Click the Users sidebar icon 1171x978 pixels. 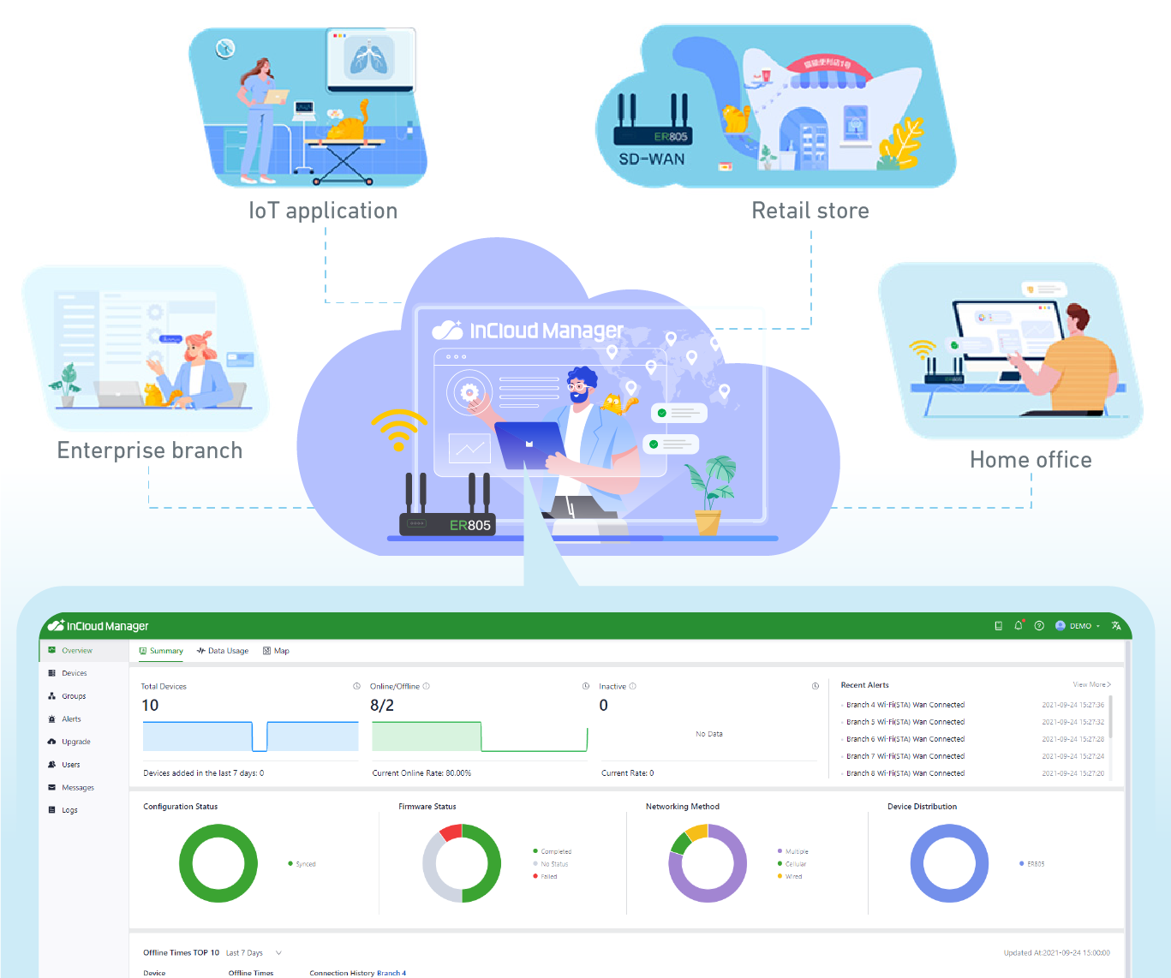(52, 765)
